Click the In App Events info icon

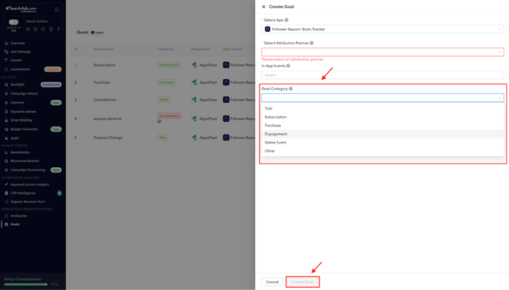289,66
